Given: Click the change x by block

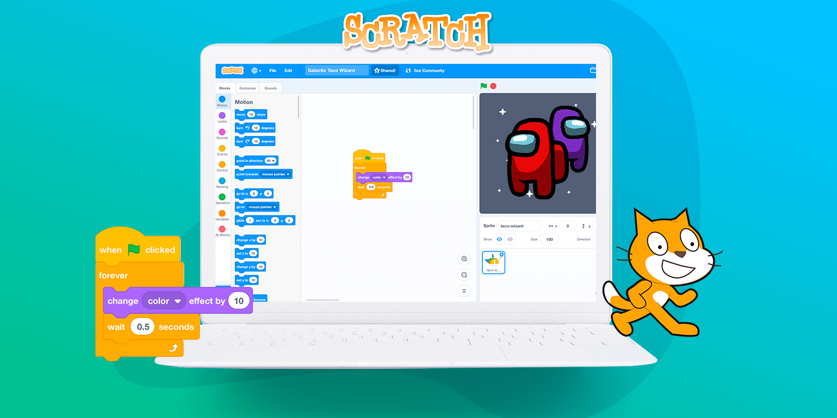Looking at the screenshot, I should [250, 240].
